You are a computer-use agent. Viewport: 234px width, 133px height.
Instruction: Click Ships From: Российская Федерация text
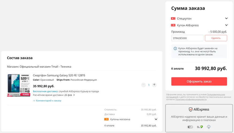[x=76, y=80]
